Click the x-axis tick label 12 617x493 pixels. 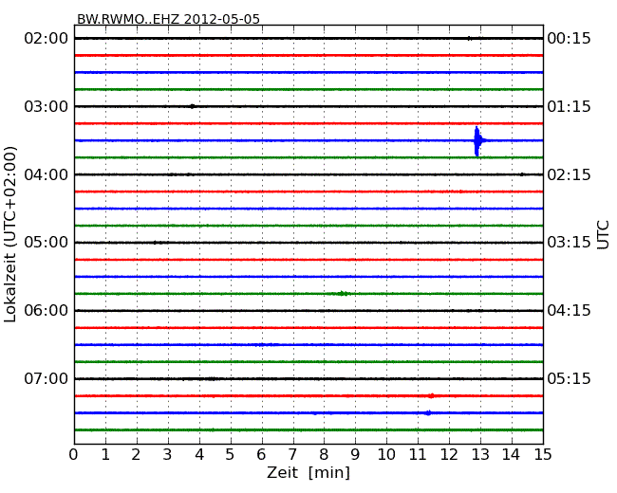tap(449, 455)
